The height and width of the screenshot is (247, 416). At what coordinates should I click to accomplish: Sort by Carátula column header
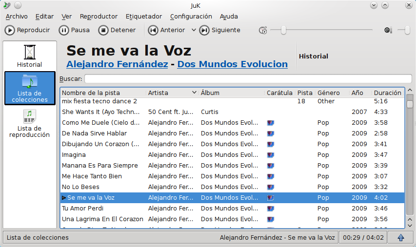pos(279,93)
